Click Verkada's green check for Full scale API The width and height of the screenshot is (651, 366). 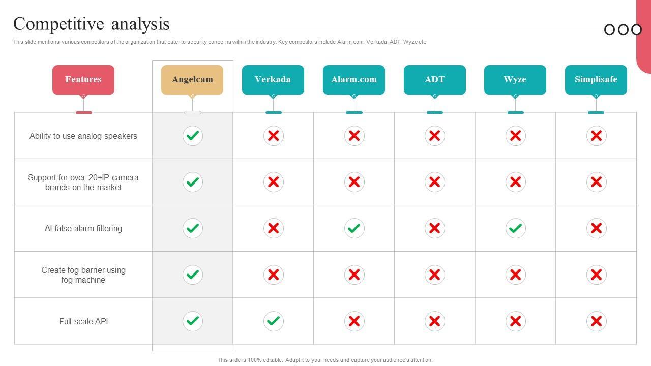(x=274, y=321)
